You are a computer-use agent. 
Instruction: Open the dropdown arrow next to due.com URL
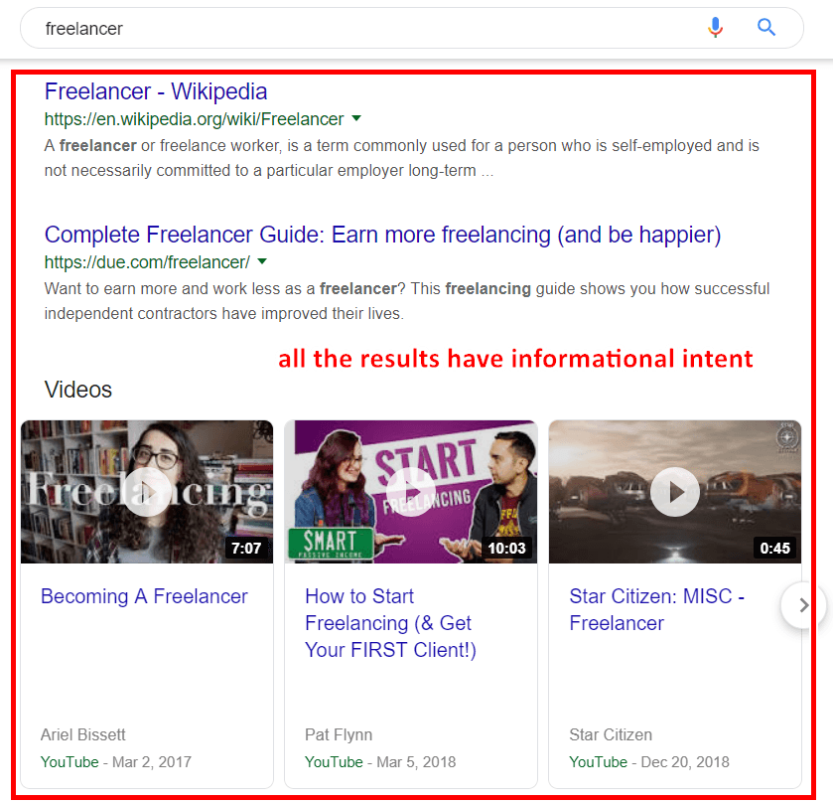point(262,262)
